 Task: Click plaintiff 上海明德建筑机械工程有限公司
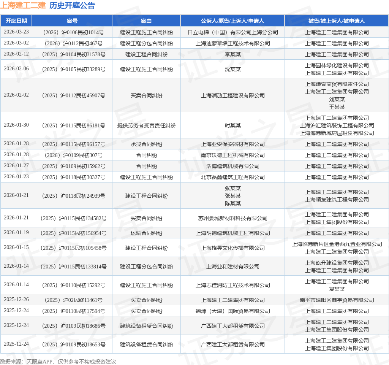pyautogui.click(x=233, y=233)
